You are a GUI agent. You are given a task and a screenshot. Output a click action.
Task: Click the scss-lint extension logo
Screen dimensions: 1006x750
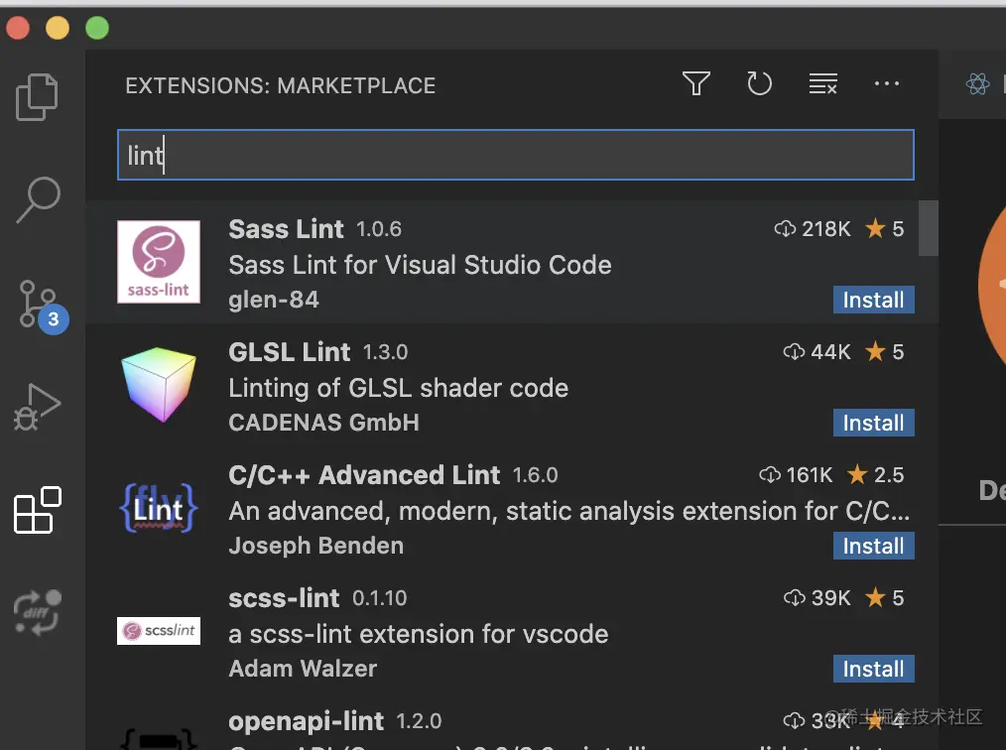pos(159,631)
